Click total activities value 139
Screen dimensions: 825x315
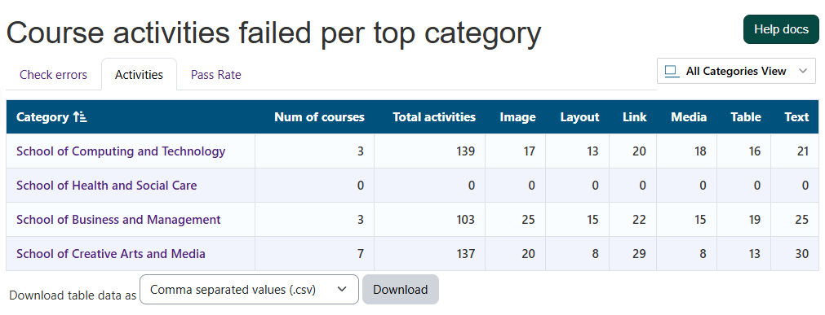coord(466,151)
